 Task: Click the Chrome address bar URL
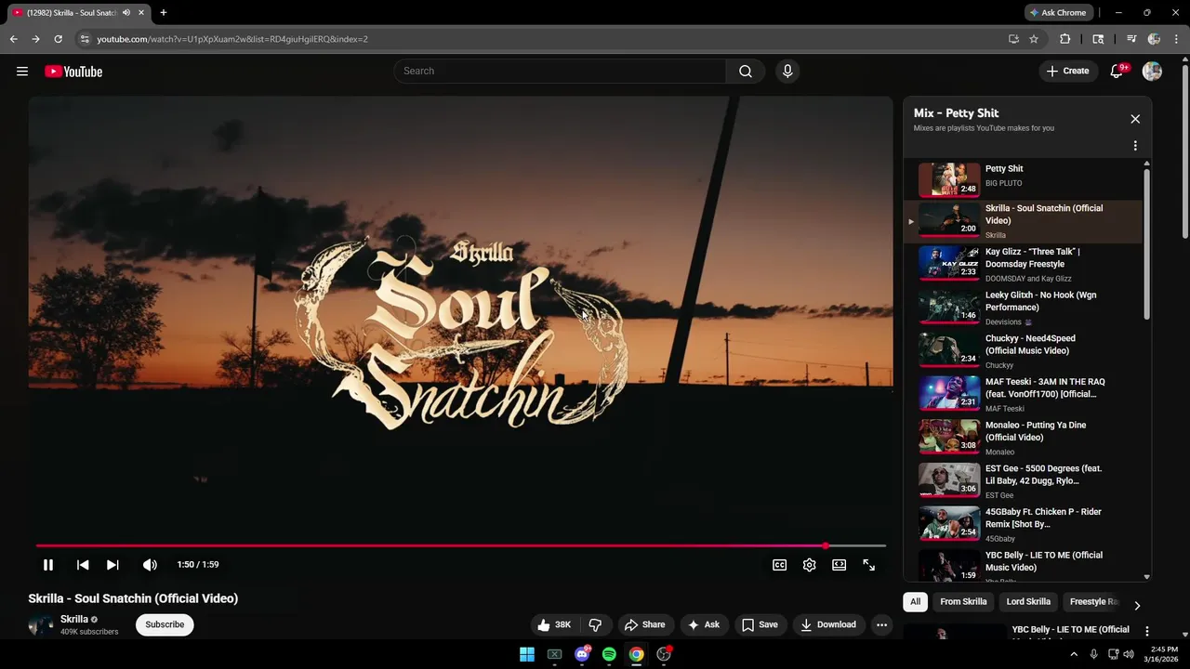232,39
